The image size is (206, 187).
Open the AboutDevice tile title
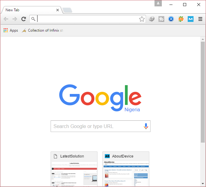pos(123,156)
